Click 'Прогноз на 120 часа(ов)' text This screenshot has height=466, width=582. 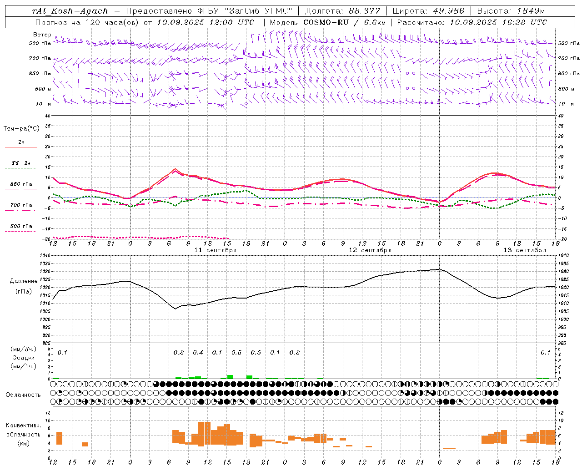[87, 22]
